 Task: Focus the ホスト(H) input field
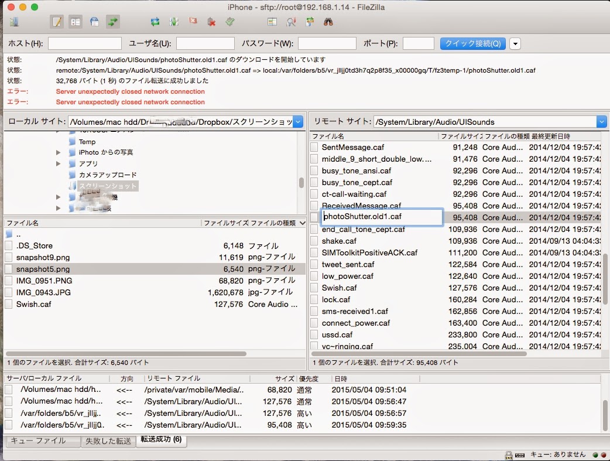point(85,43)
